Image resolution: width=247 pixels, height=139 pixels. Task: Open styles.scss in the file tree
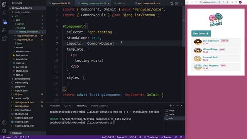click(x=27, y=71)
